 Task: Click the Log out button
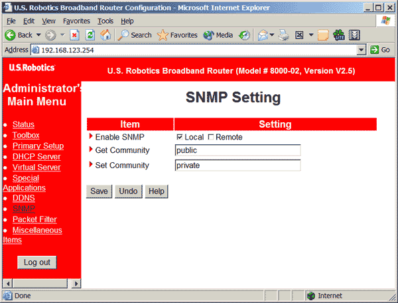pyautogui.click(x=37, y=262)
